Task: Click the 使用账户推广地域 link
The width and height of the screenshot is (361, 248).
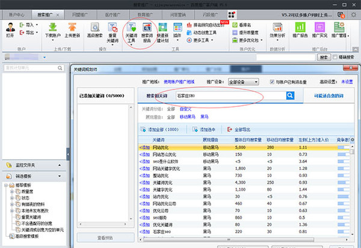Action: pyautogui.click(x=179, y=82)
